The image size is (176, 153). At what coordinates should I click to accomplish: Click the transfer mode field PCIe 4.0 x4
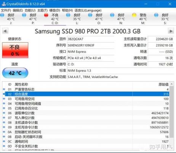coord(91,58)
